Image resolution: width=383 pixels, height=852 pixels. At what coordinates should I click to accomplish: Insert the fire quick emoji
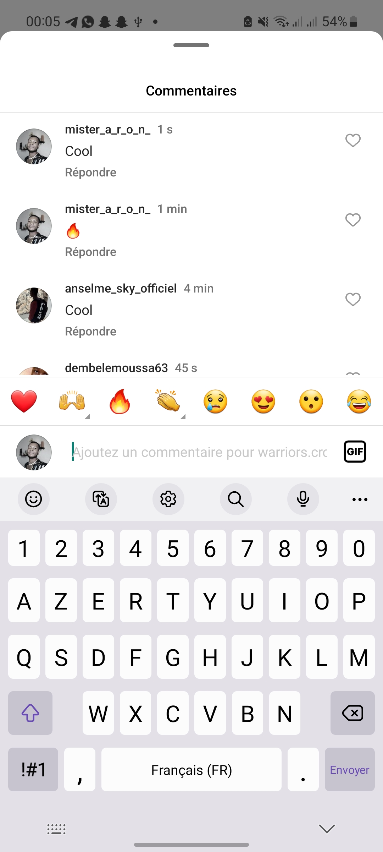click(120, 402)
